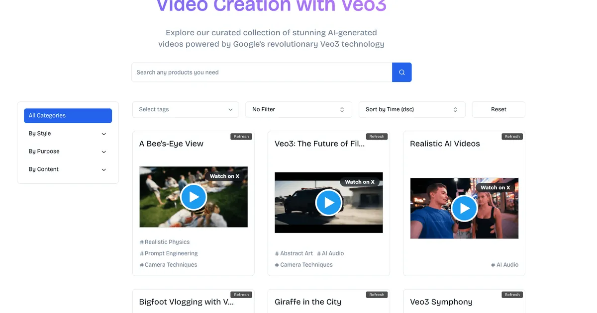597x313 pixels.
Task: Select All Categories in the sidebar
Action: (x=68, y=116)
